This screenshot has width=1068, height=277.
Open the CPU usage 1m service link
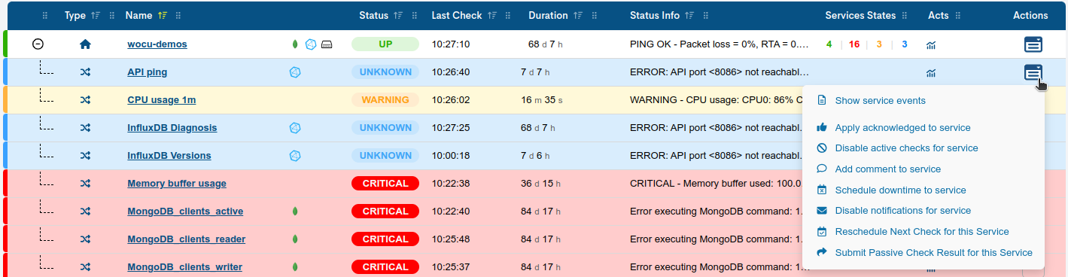[162, 100]
